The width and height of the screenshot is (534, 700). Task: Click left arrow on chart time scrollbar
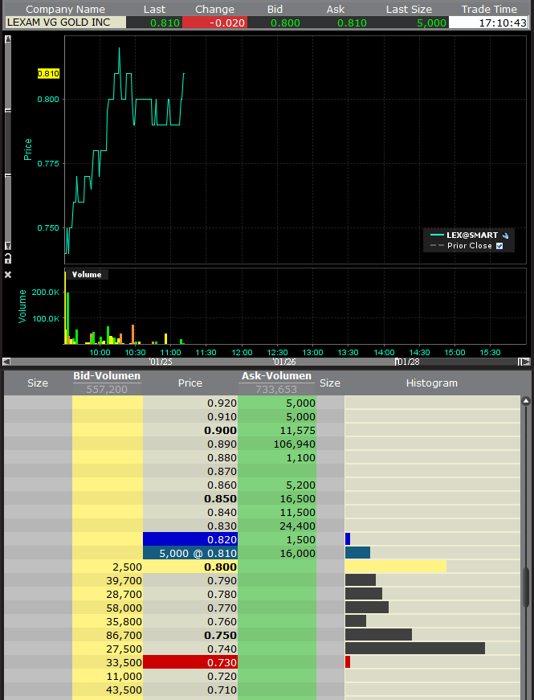pos(6,362)
